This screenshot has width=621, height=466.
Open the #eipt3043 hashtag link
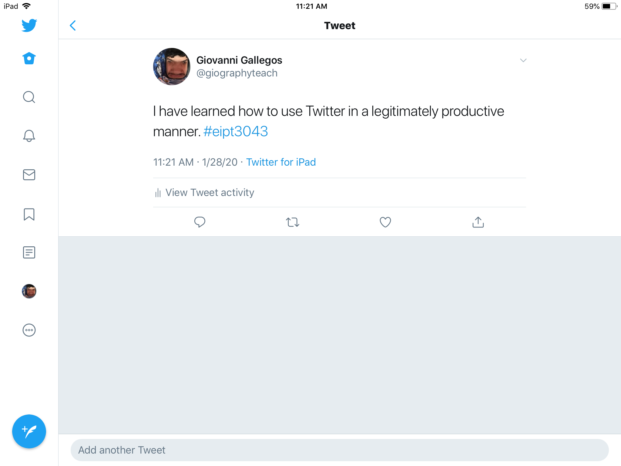(236, 132)
